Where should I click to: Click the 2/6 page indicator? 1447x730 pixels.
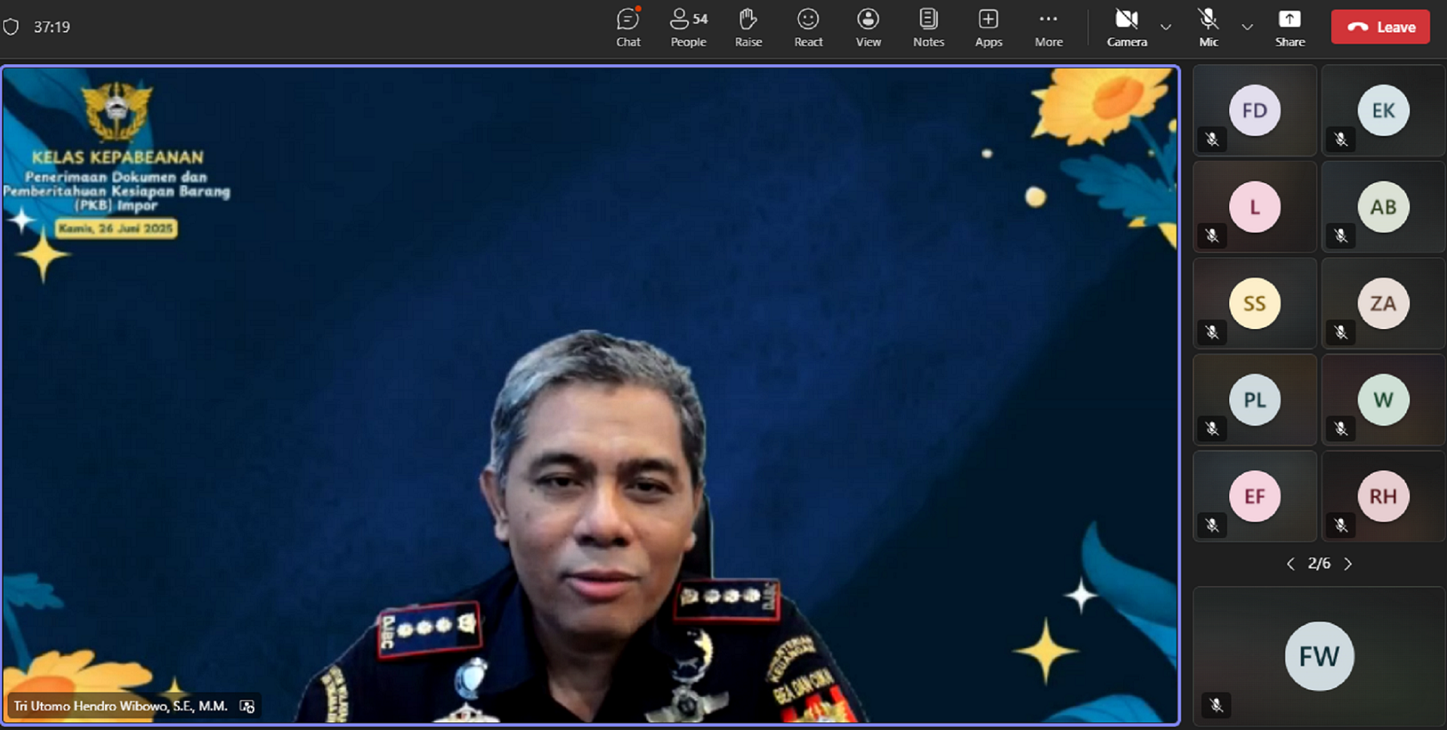click(1319, 564)
